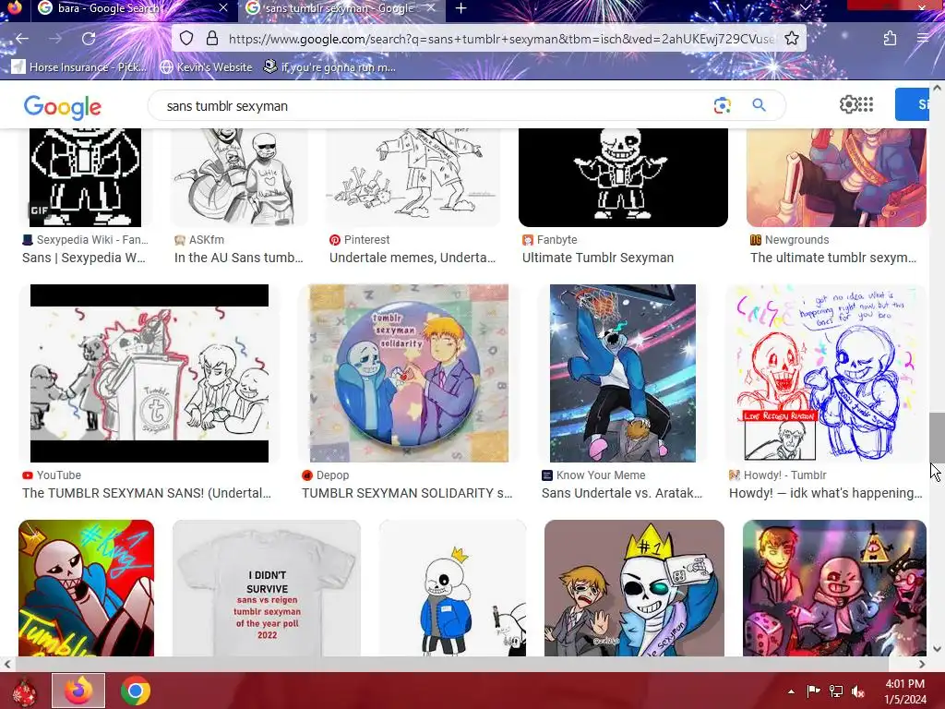
Task: Open the shield tracking protection icon
Action: (186, 39)
